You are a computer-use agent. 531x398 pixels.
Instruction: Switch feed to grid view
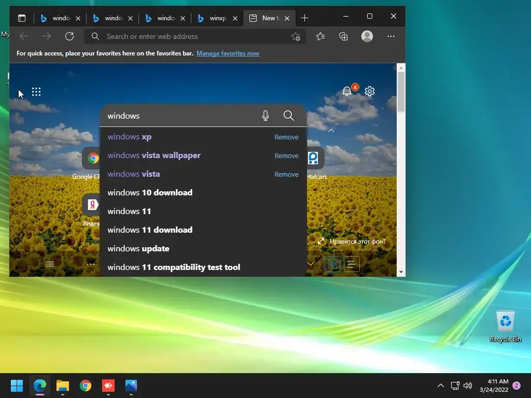(x=332, y=264)
